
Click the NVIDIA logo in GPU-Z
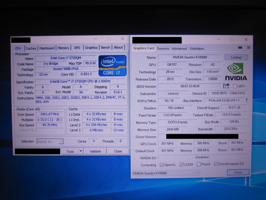(236, 72)
